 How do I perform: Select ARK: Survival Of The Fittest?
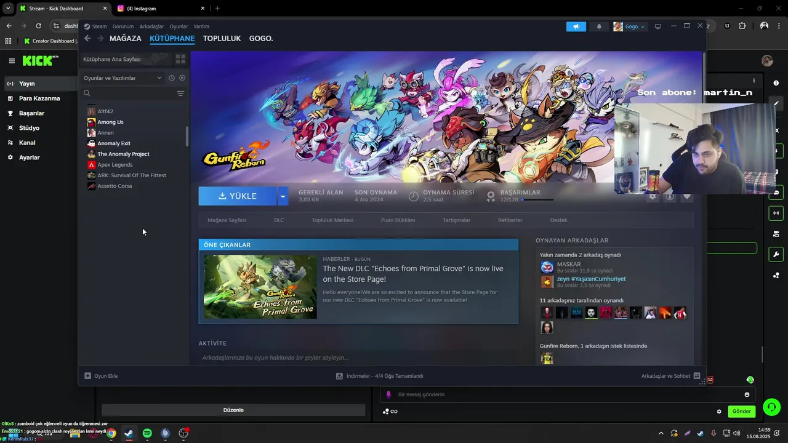(132, 175)
